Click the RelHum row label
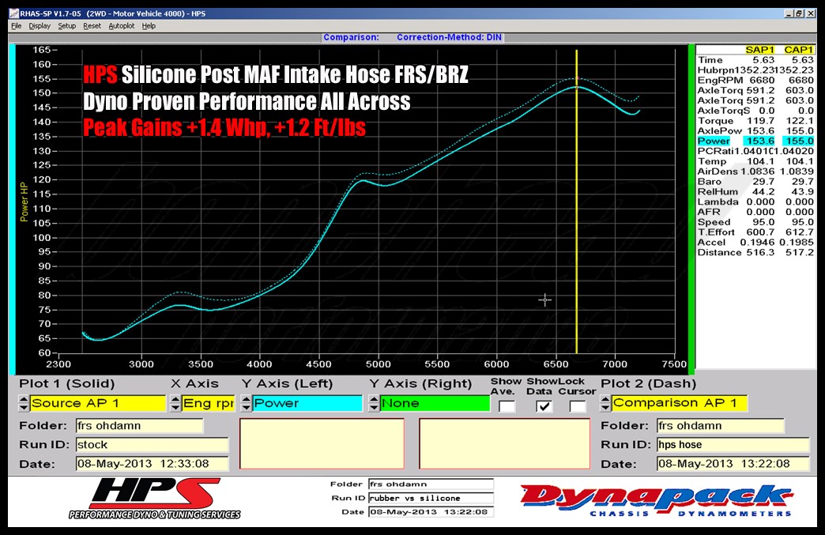 coord(718,191)
